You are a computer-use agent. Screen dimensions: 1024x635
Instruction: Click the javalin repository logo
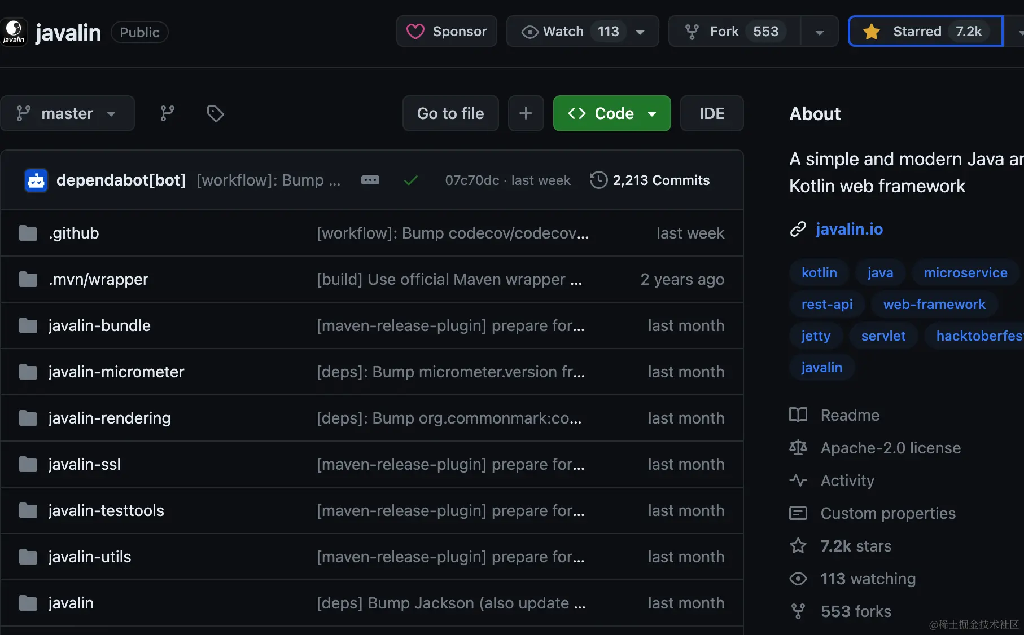14,32
